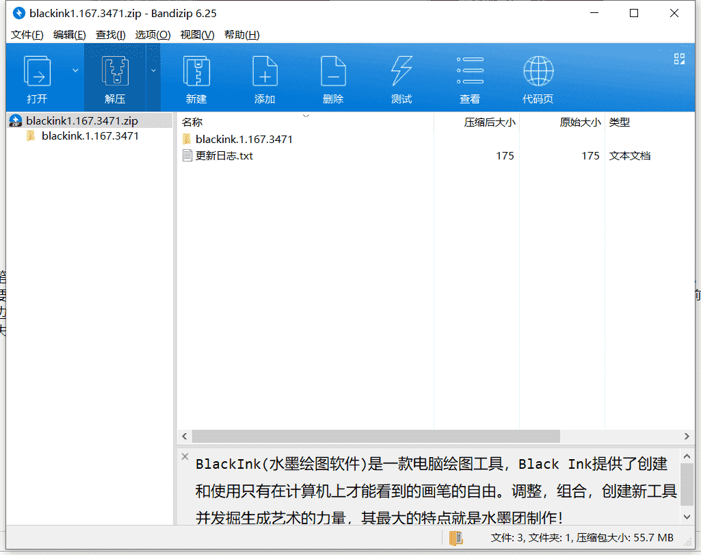Open the 选项(O) menu
The width and height of the screenshot is (701, 555).
point(153,35)
